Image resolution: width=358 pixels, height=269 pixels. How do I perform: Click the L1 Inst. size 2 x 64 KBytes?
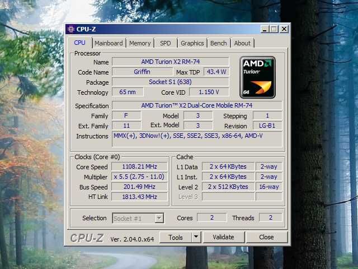tap(228, 177)
